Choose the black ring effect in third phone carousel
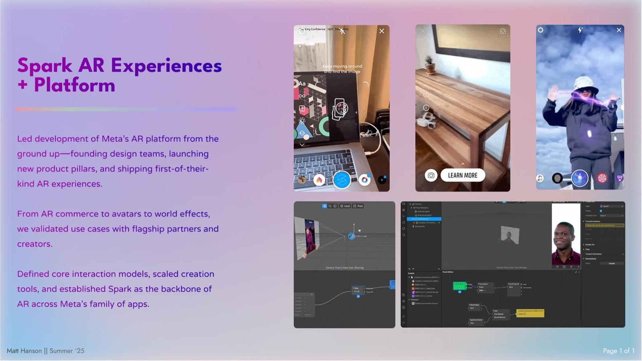 [557, 178]
